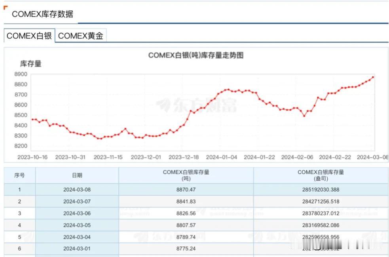Click tonnage value 8807.57
This screenshot has width=389, height=257.
pyautogui.click(x=186, y=225)
